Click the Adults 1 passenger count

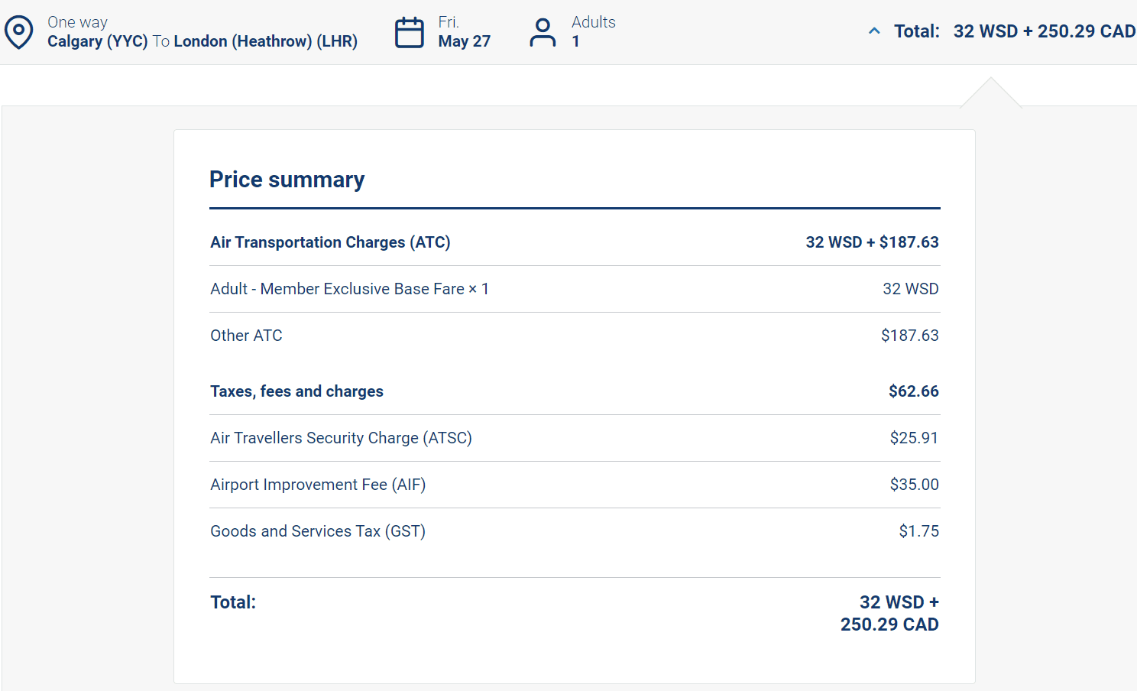593,32
